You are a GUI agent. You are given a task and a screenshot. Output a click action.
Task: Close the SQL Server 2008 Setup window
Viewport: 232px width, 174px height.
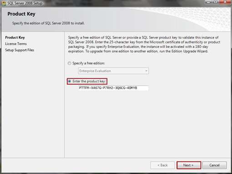225,2
